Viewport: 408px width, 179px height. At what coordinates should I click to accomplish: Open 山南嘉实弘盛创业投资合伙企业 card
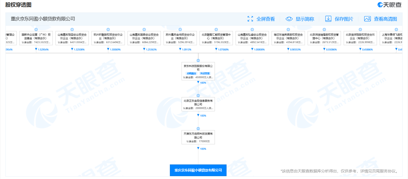coord(252,38)
